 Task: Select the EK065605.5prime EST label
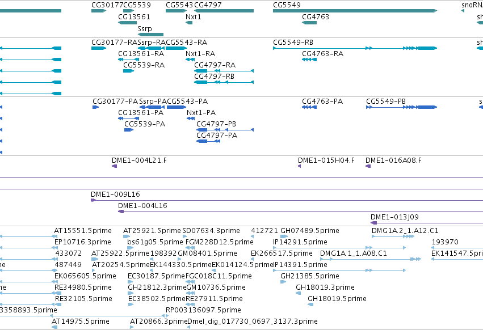point(85,276)
